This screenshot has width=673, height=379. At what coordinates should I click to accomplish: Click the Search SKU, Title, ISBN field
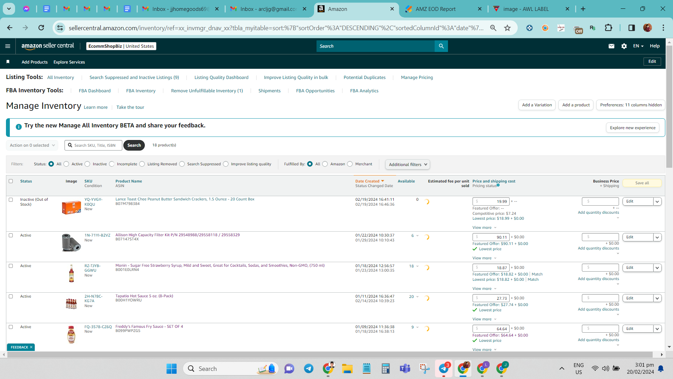tap(94, 145)
